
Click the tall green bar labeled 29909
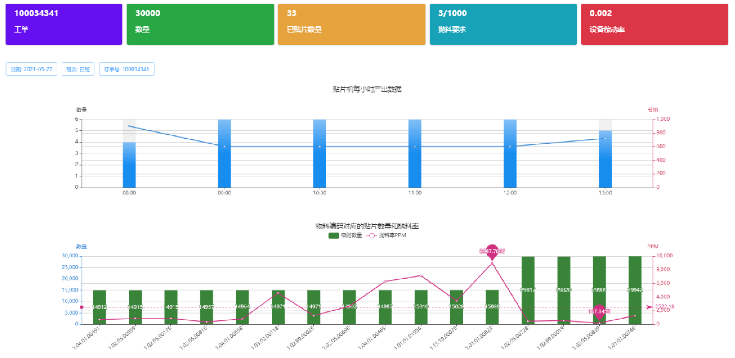point(599,290)
